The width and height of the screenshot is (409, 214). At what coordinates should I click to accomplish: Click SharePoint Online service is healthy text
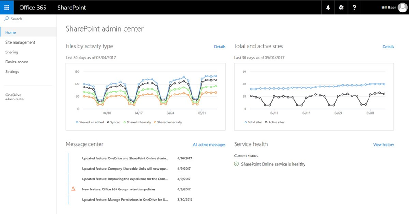[273, 164]
